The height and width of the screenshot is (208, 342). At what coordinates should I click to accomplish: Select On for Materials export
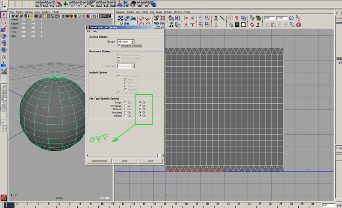pyautogui.click(x=125, y=109)
